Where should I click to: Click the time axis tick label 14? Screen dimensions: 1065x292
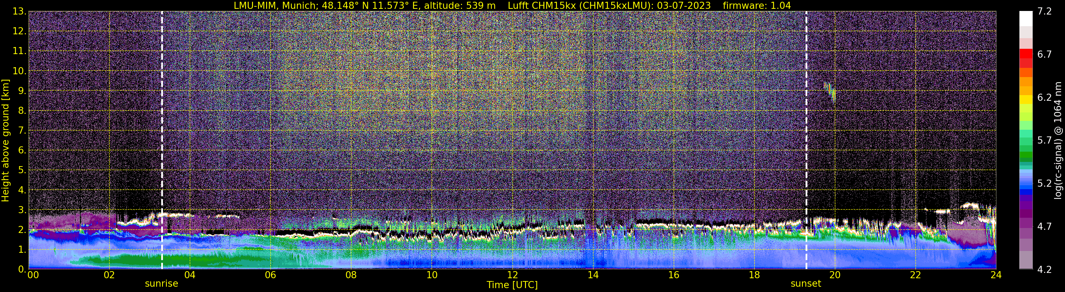[x=593, y=275]
